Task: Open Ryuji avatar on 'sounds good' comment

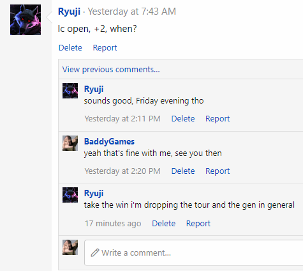Action: (70, 91)
